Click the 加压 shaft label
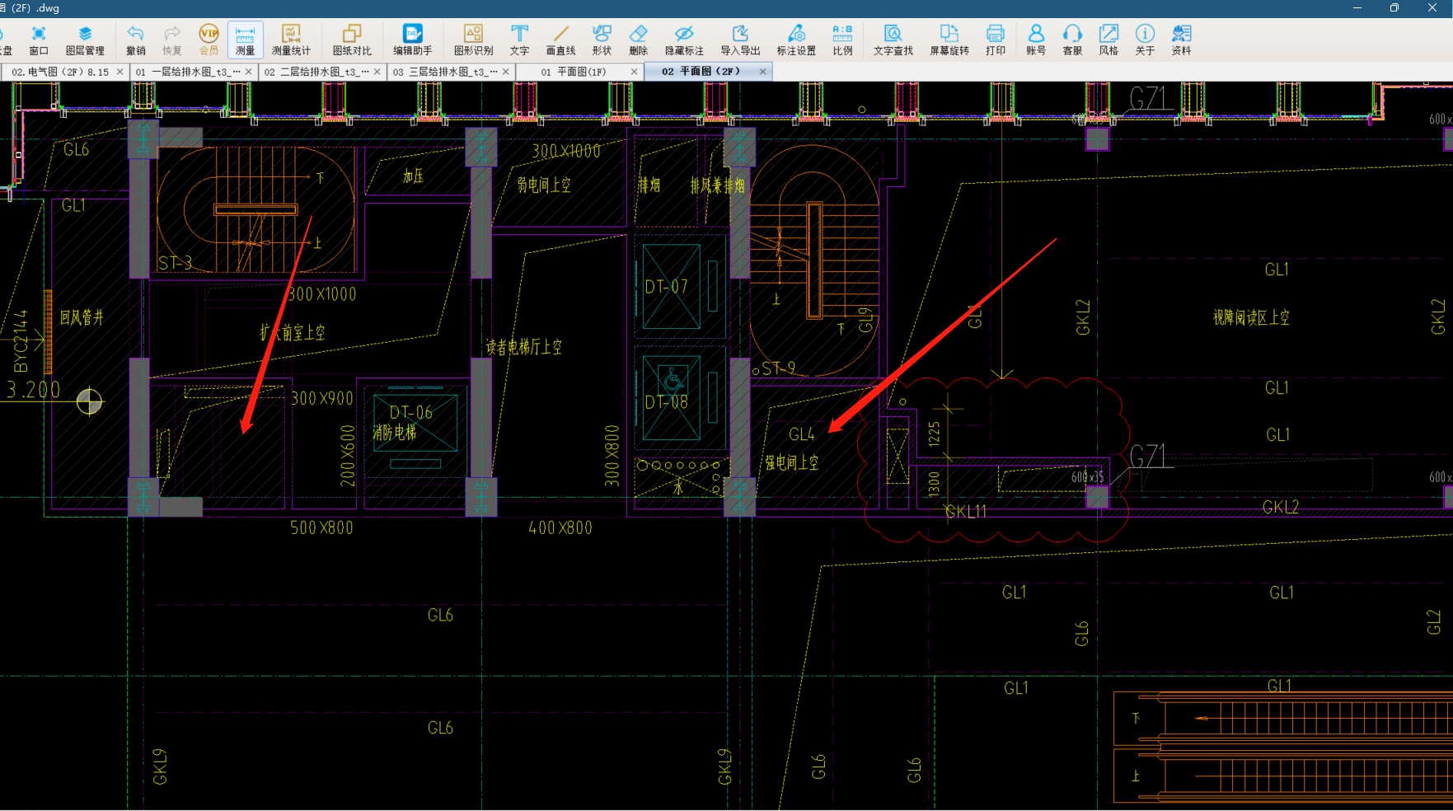The image size is (1453, 811). click(x=413, y=176)
